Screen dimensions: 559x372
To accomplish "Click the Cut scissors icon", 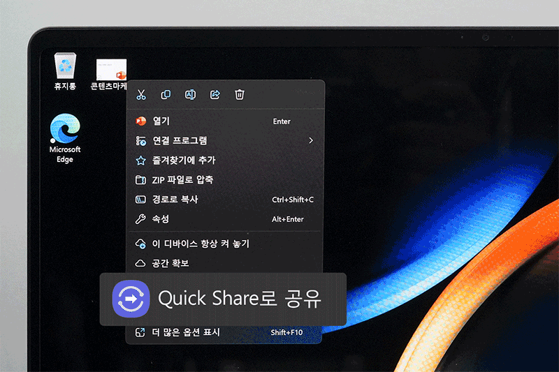I will [x=141, y=95].
